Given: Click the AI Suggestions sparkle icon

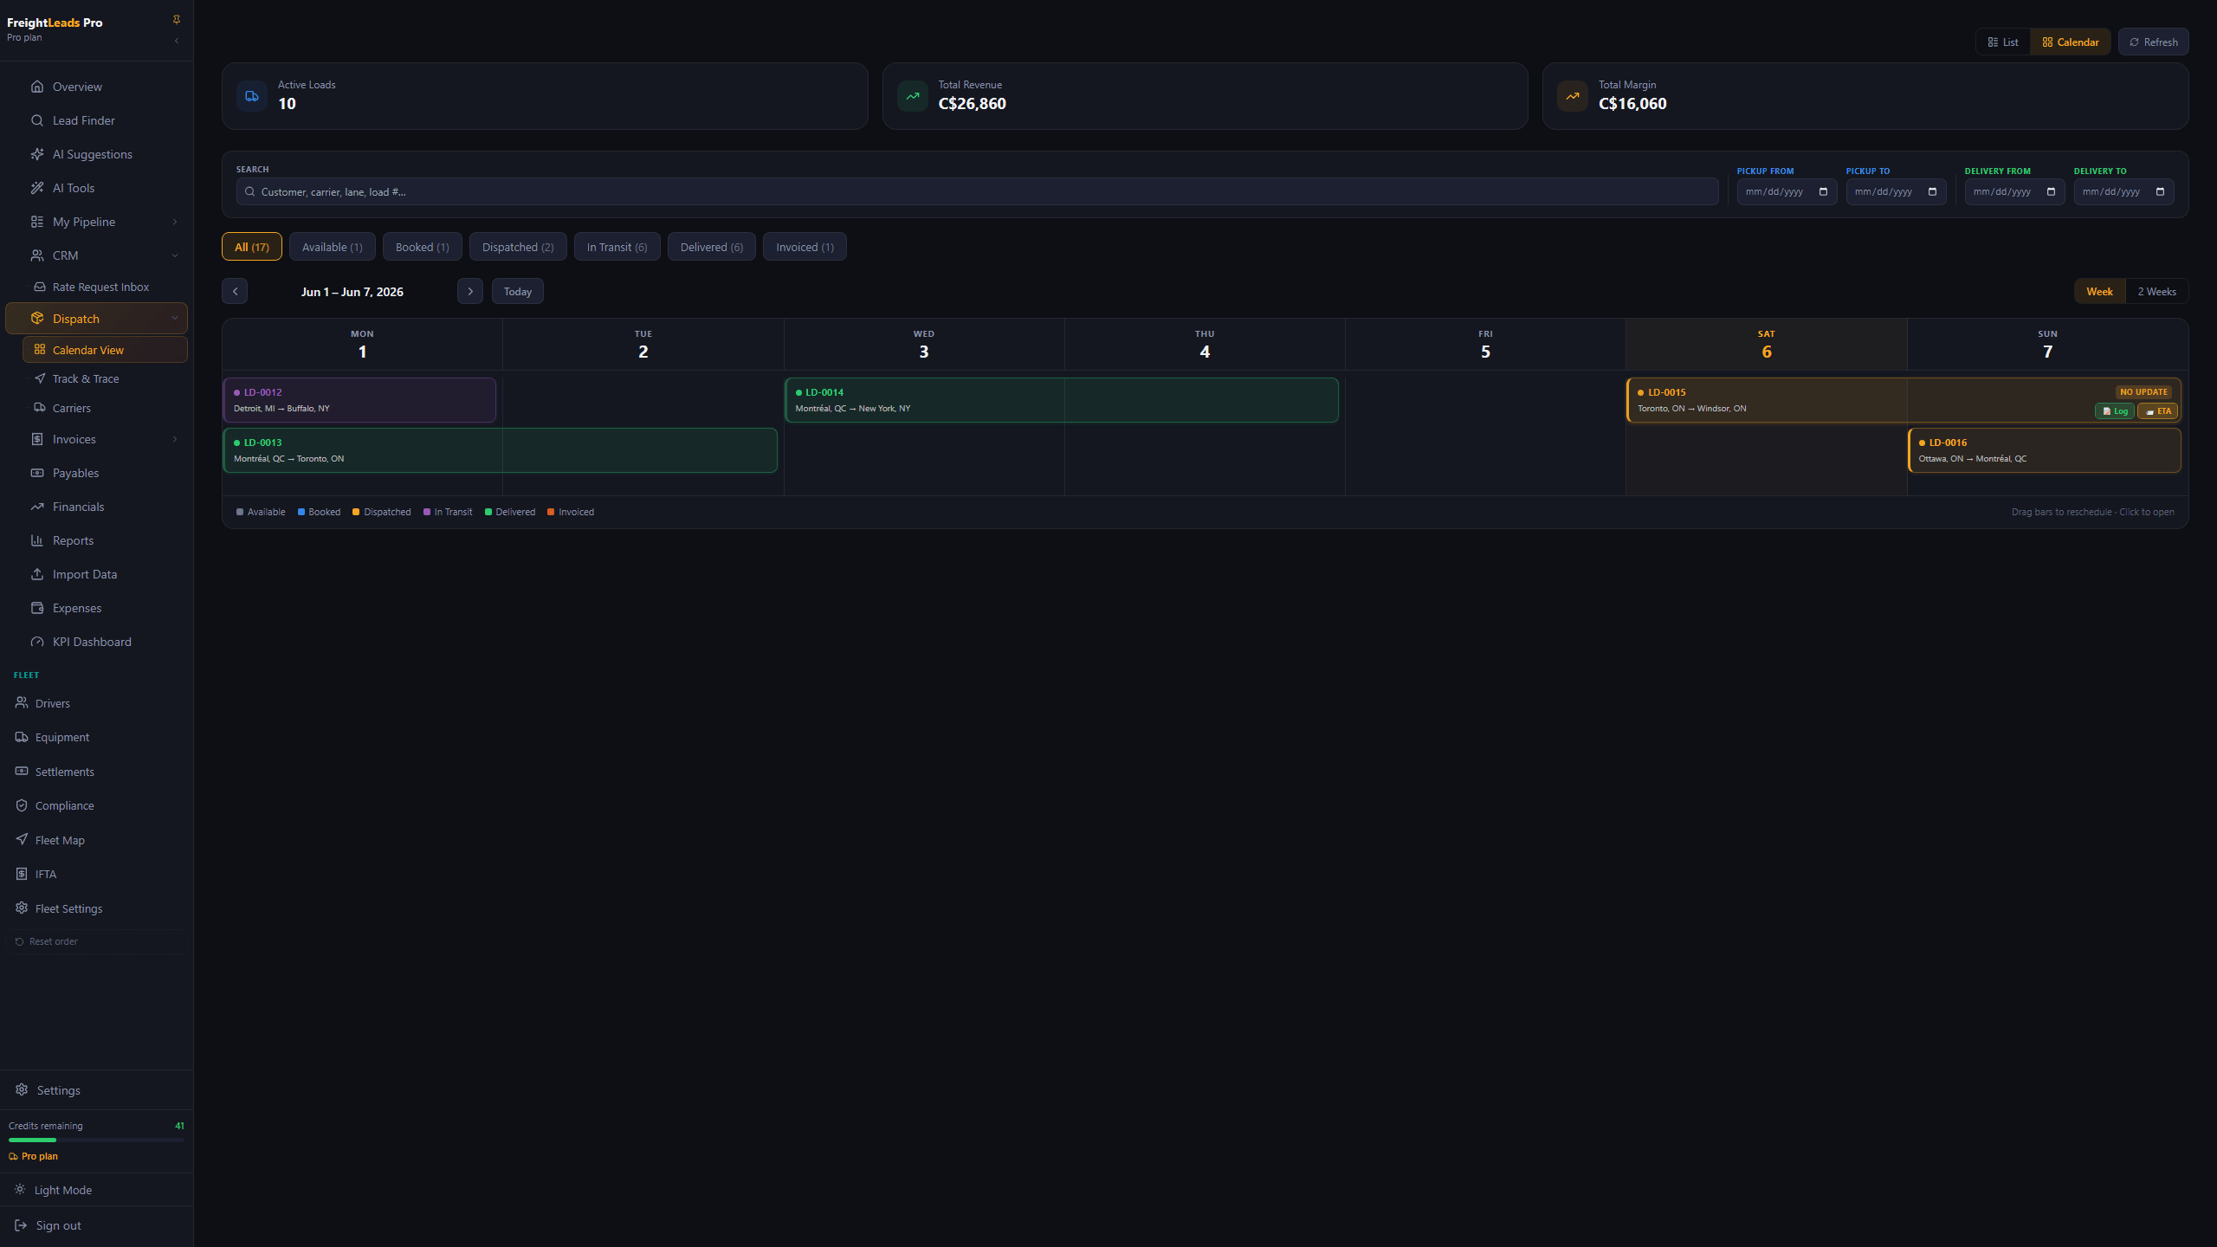Looking at the screenshot, I should (37, 154).
